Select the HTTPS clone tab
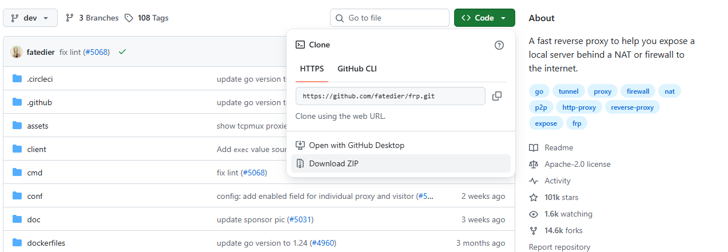The height and width of the screenshot is (252, 728). (312, 69)
